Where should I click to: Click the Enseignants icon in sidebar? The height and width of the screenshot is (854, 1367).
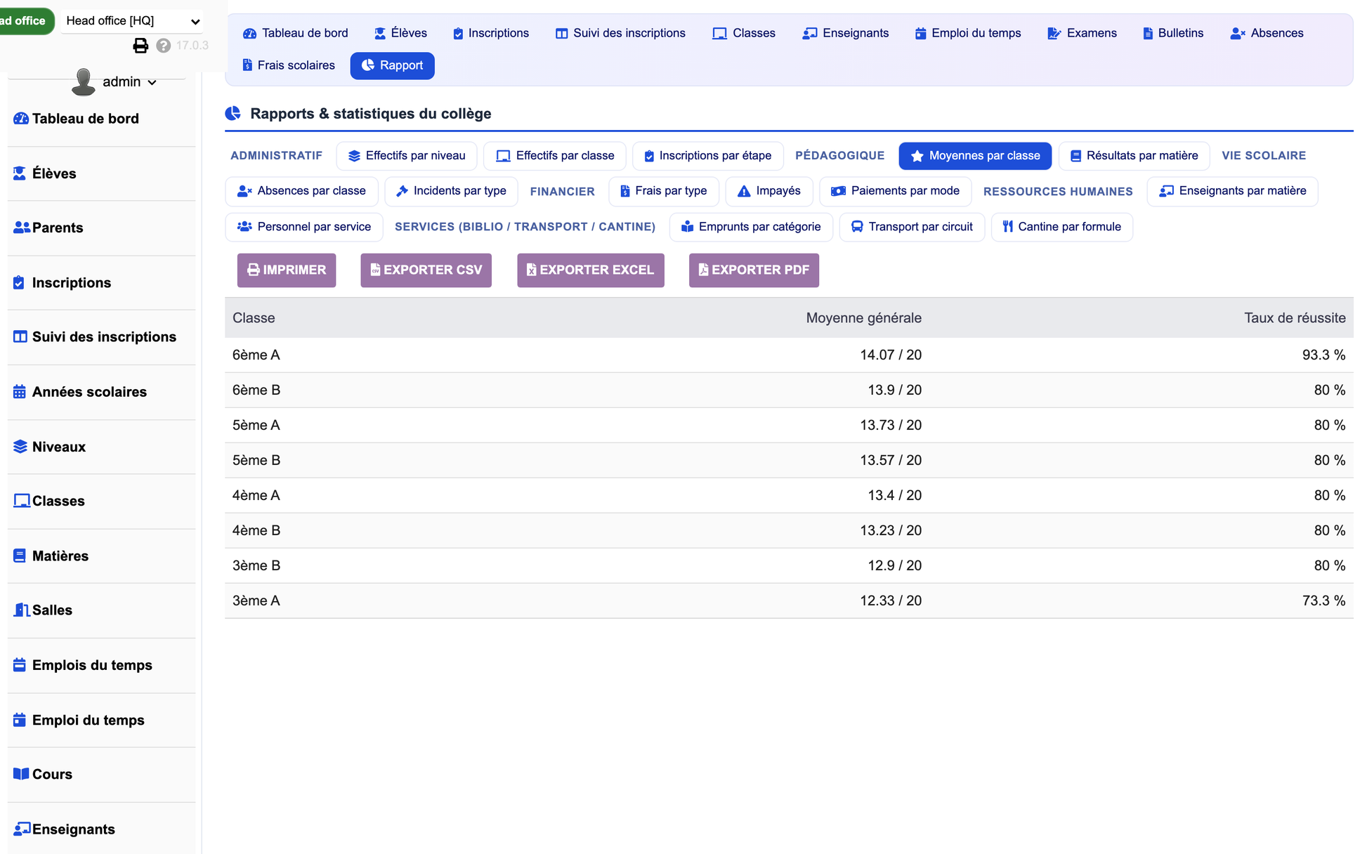[22, 829]
